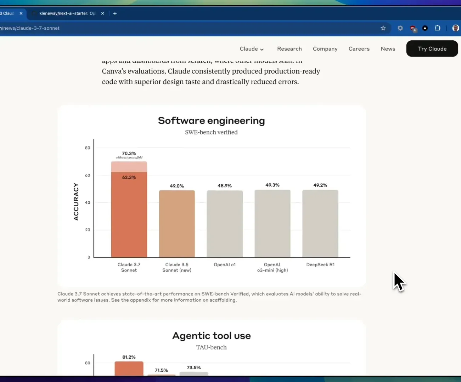The height and width of the screenshot is (382, 461).
Task: Open the black triangle extension icon
Action: 425,28
